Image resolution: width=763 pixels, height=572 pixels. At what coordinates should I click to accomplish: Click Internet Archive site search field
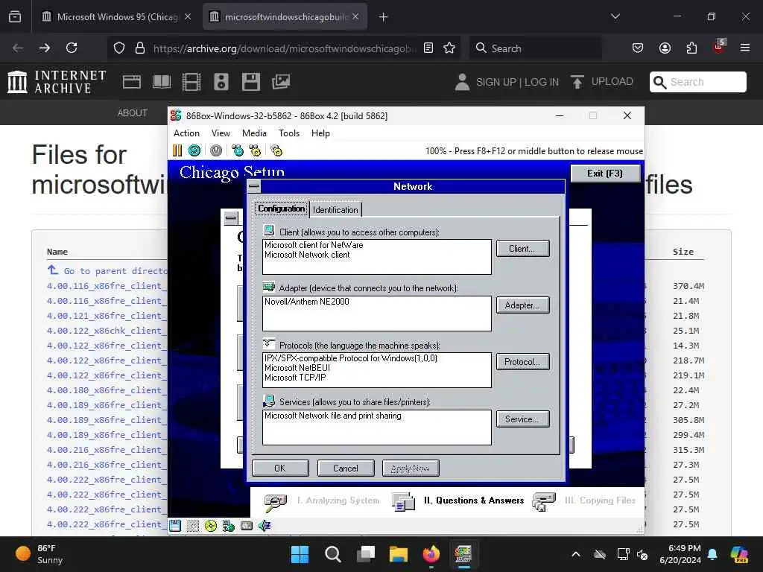click(x=697, y=82)
